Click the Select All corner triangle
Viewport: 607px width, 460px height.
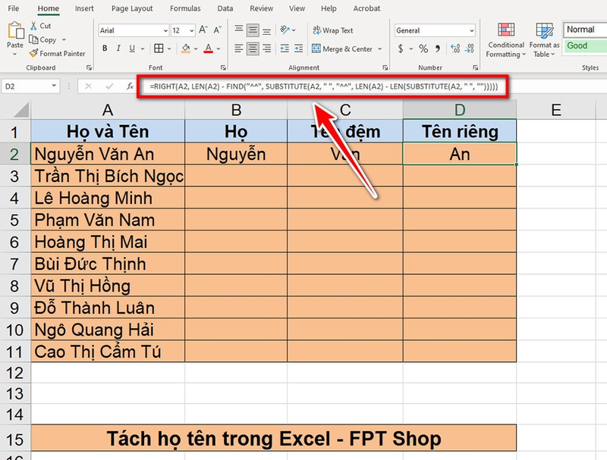click(x=21, y=110)
